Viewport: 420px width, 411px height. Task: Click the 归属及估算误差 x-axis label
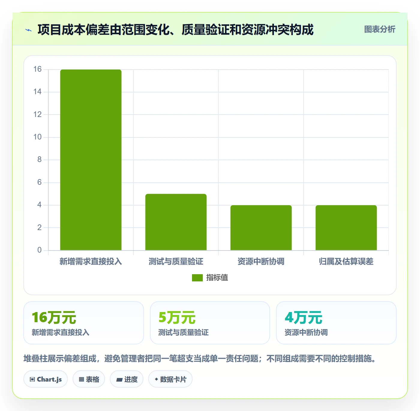pos(346,262)
